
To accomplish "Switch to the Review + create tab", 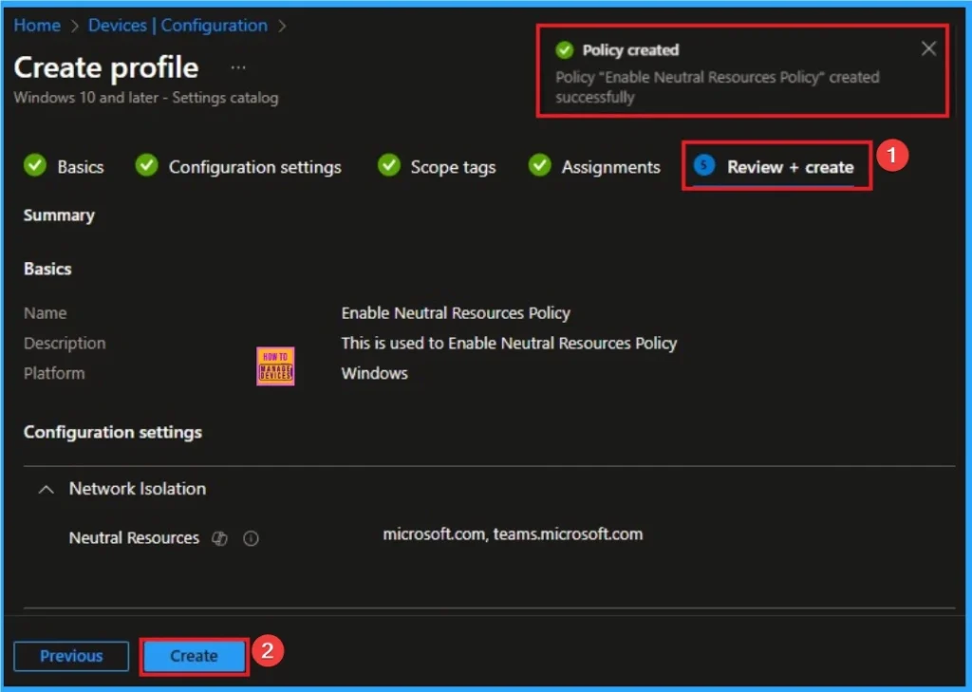I will point(790,167).
